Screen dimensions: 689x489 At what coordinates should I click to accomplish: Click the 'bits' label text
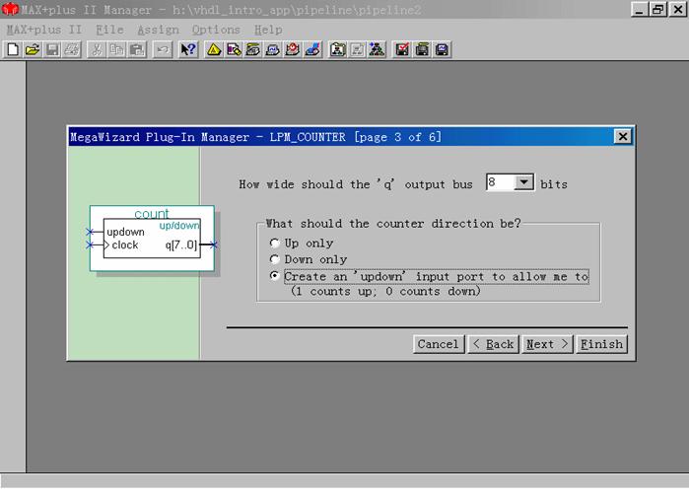pos(554,184)
